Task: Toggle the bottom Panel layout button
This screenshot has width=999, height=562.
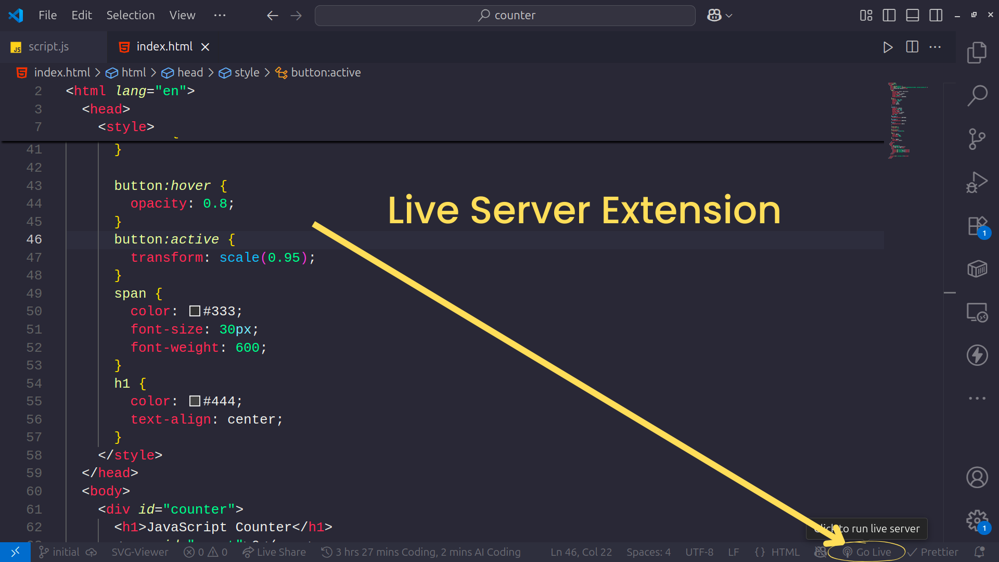Action: click(913, 16)
